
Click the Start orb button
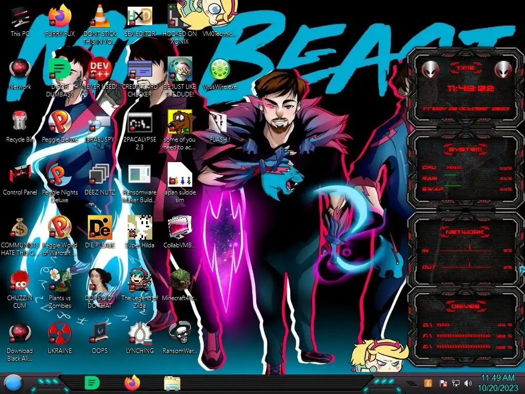tap(13, 383)
